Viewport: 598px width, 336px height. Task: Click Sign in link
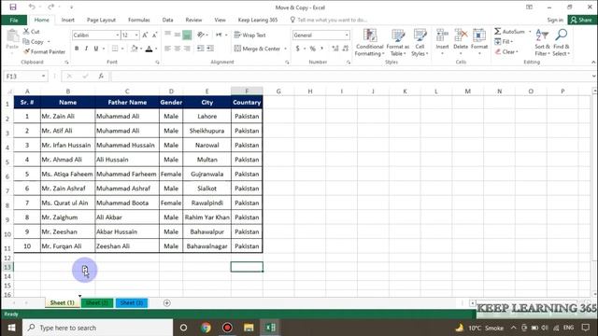[555, 20]
